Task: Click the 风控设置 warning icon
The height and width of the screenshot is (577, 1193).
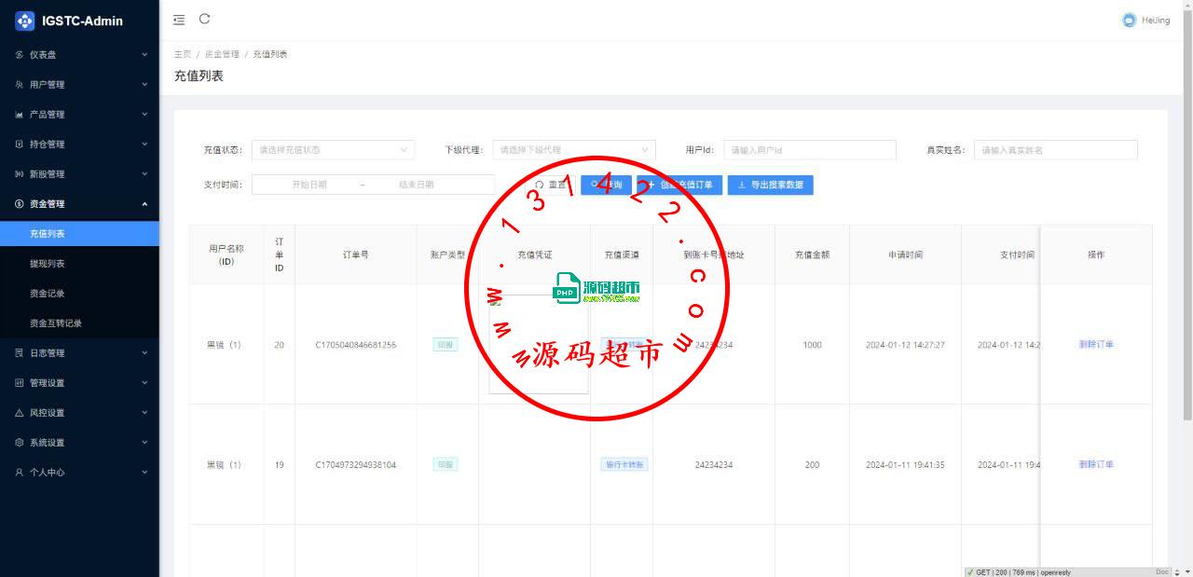Action: tap(20, 413)
